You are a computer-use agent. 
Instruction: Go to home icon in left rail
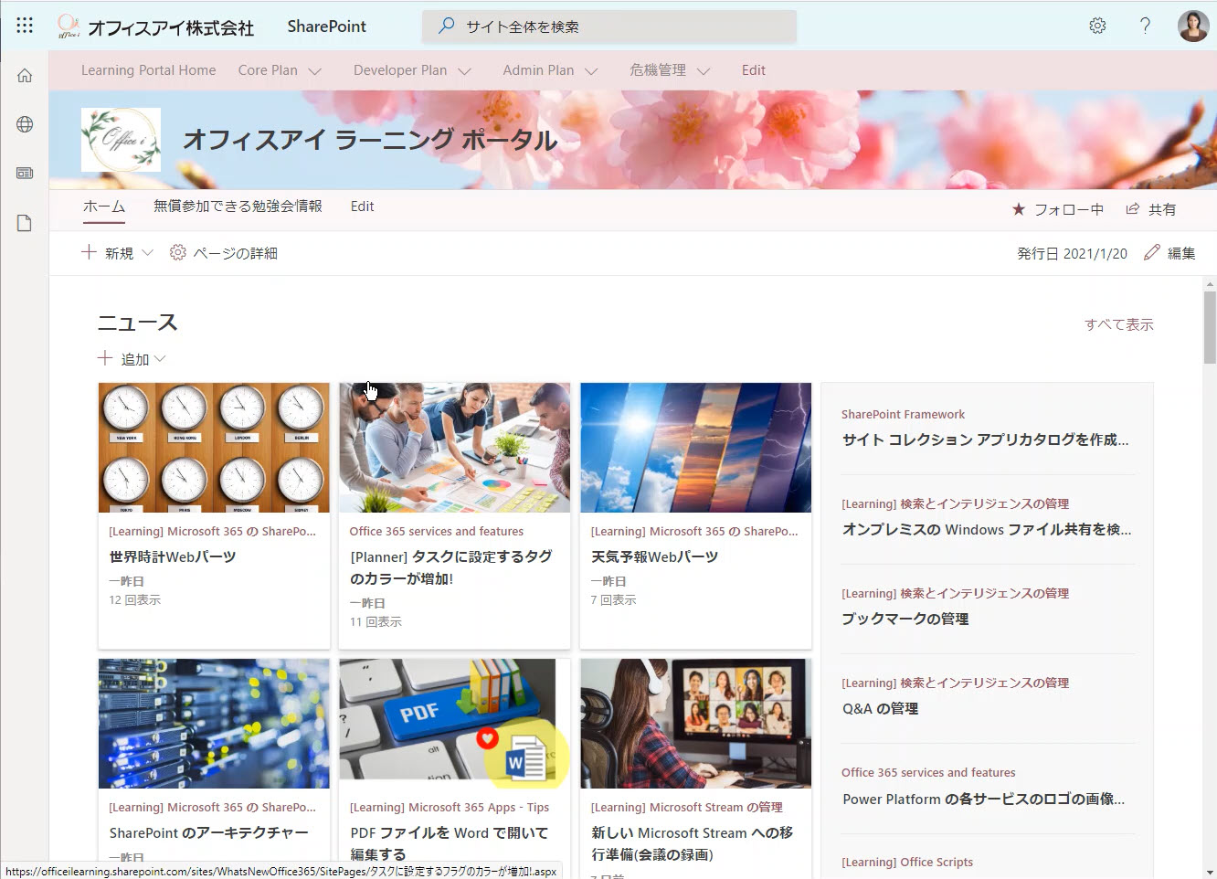25,76
